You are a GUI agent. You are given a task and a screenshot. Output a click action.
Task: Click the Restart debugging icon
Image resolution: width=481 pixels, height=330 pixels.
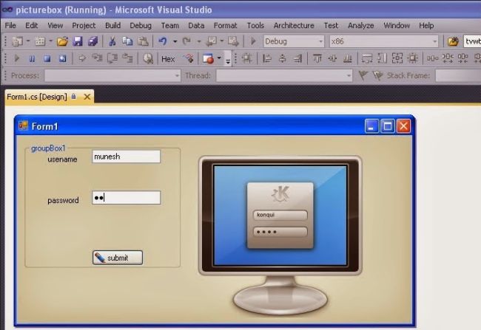click(62, 58)
